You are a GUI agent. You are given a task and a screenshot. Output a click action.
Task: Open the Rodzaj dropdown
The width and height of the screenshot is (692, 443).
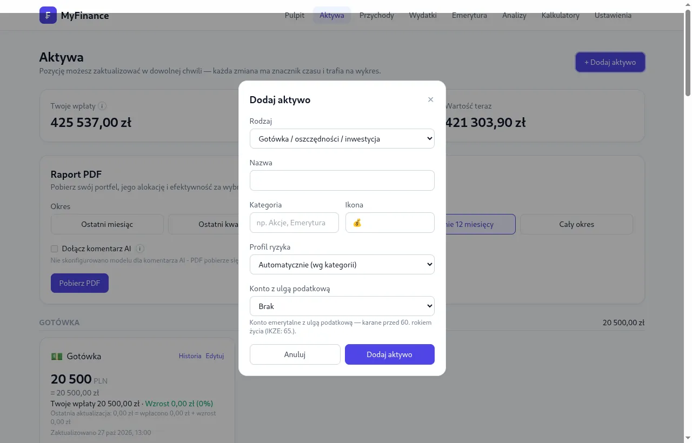[342, 139]
